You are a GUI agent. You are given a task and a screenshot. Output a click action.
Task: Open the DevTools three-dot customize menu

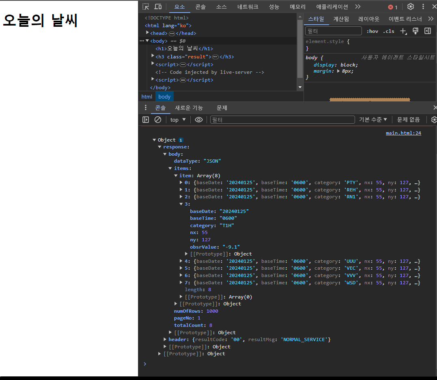[423, 6]
